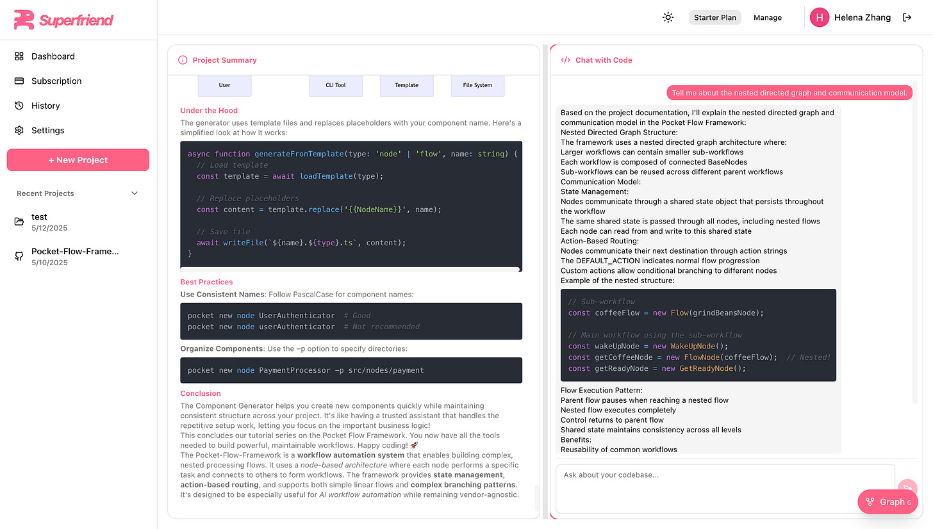
Task: Toggle light/dark theme sun icon
Action: pyautogui.click(x=668, y=17)
